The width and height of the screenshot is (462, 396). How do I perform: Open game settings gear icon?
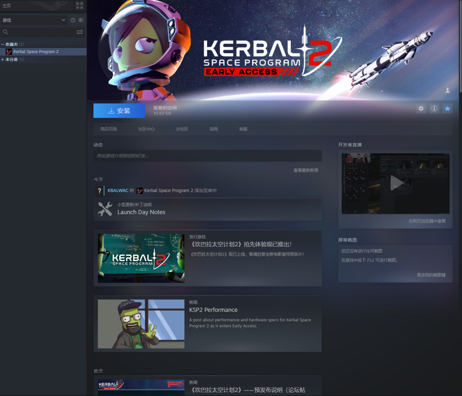pyautogui.click(x=421, y=108)
